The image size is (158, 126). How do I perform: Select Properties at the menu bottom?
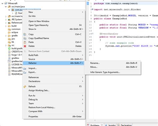point(54,117)
